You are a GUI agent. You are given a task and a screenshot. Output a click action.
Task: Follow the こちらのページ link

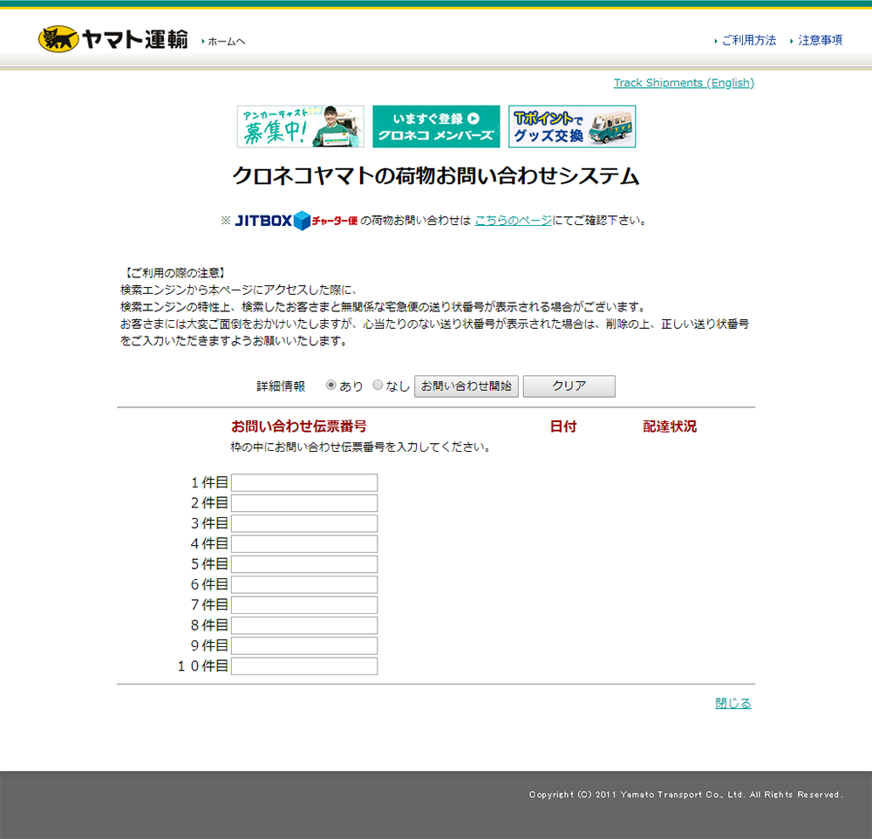point(513,221)
